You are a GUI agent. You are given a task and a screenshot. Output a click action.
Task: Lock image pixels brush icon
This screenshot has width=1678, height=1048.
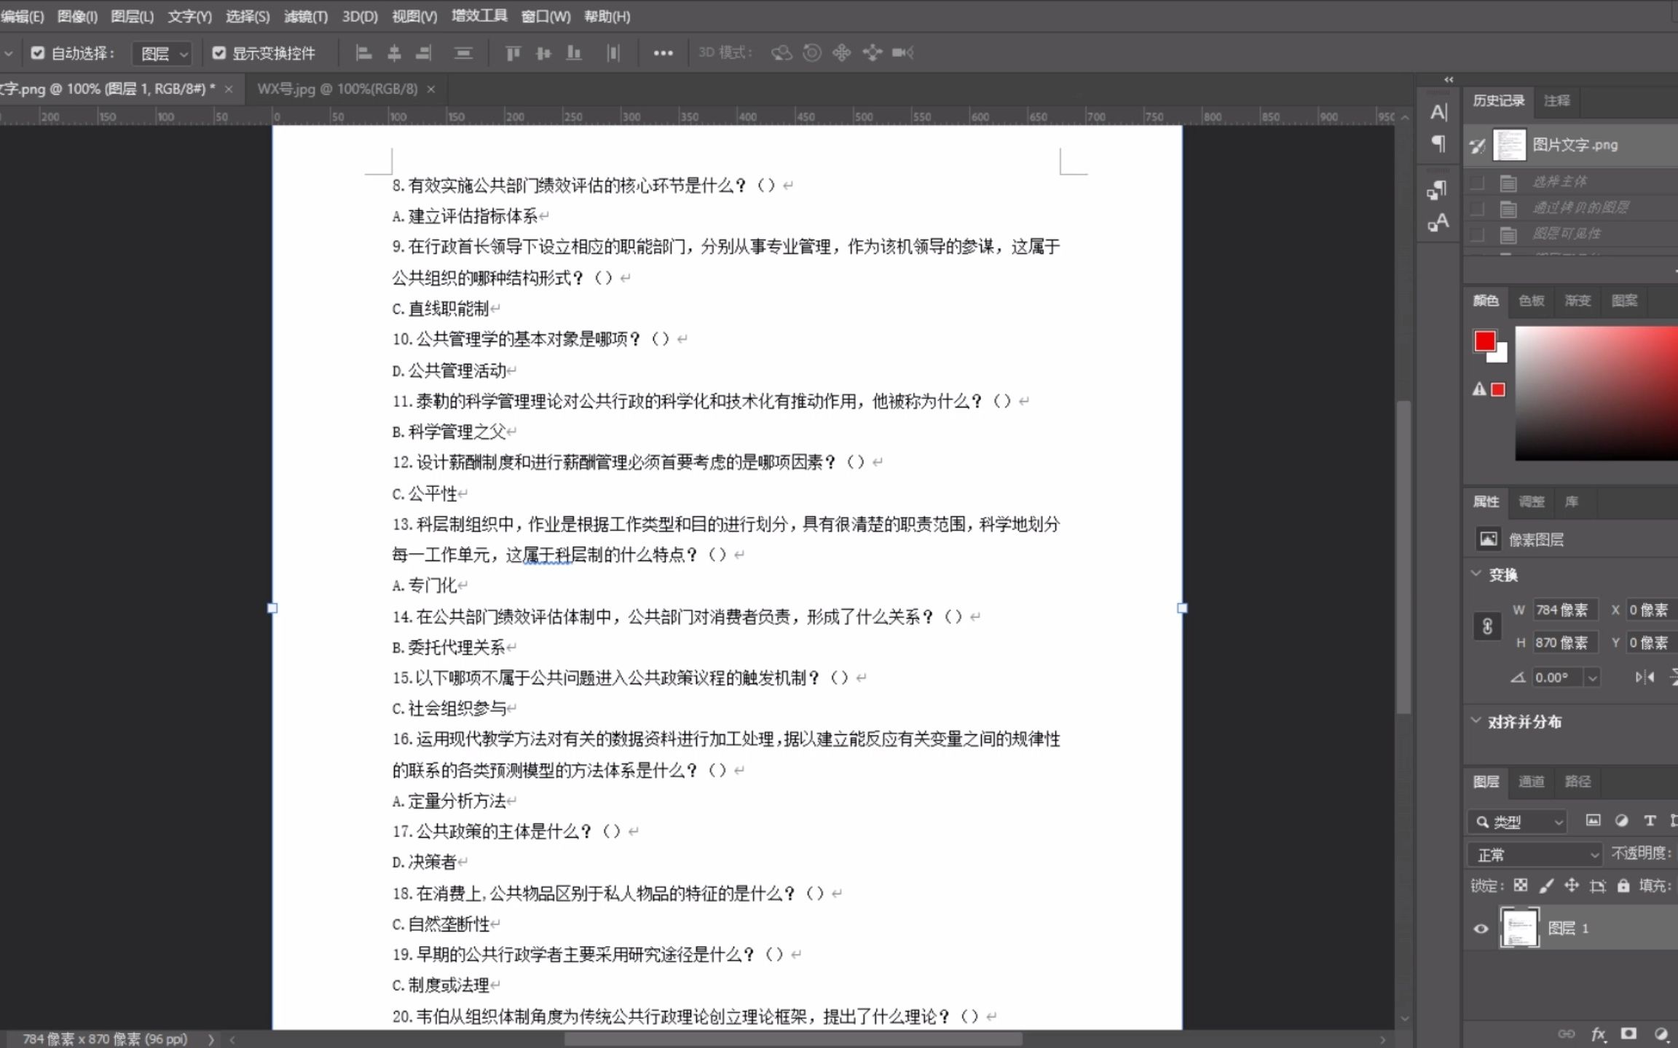[x=1546, y=886]
